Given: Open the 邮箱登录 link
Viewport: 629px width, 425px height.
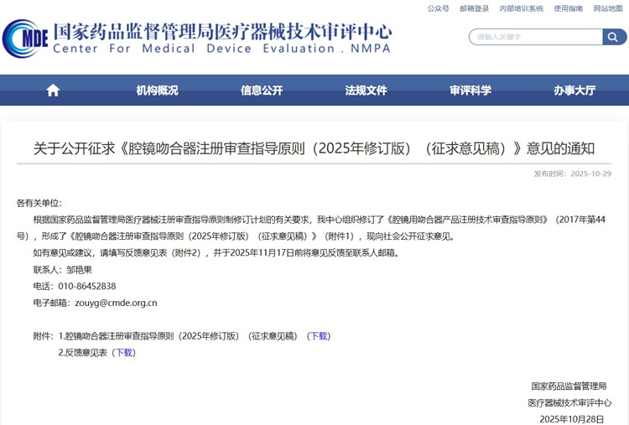Looking at the screenshot, I should [474, 8].
